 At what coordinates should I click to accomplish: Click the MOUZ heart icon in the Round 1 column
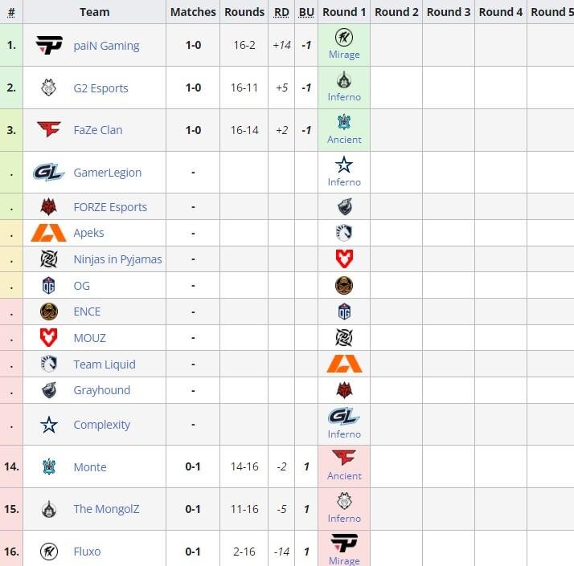(344, 259)
